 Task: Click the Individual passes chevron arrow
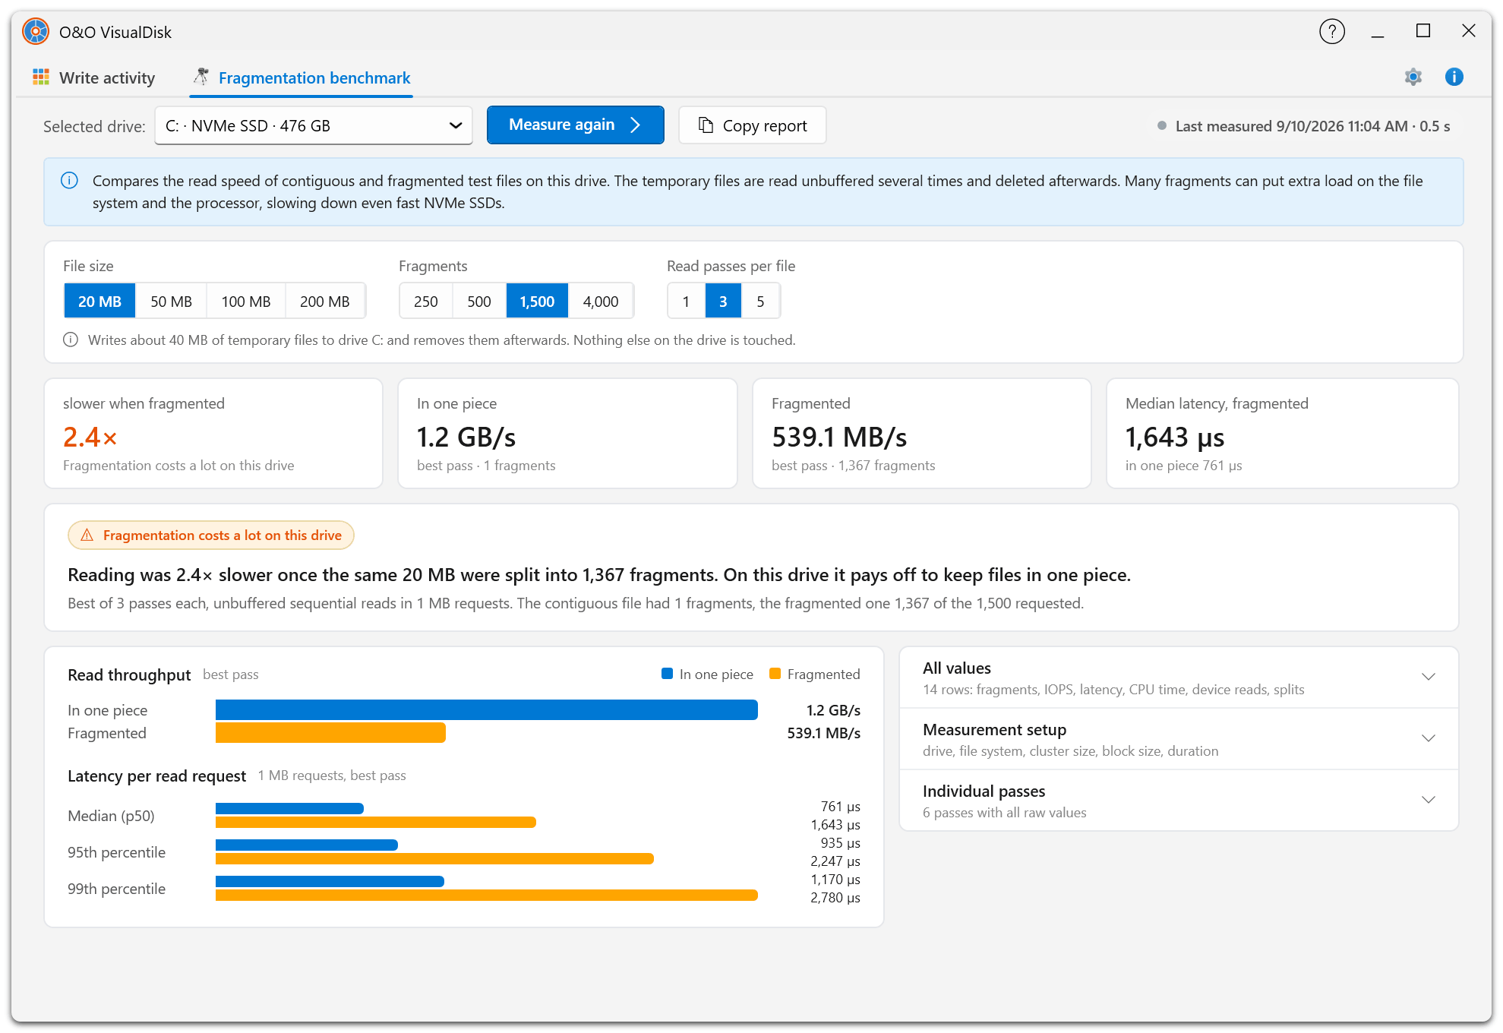tap(1428, 800)
